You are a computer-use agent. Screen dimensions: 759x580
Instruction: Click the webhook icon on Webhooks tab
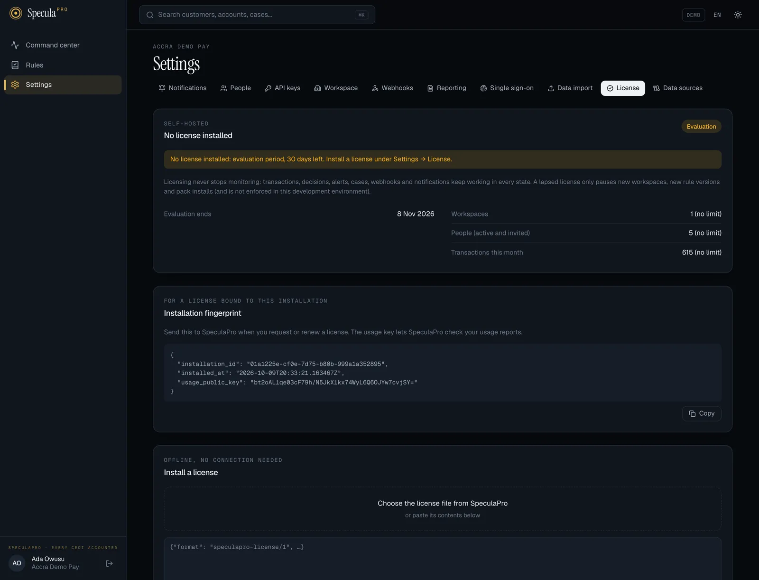point(375,88)
